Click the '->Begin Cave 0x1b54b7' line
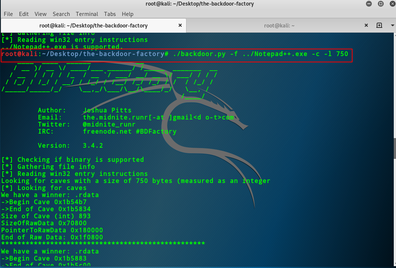396x268 pixels. pos(44,202)
